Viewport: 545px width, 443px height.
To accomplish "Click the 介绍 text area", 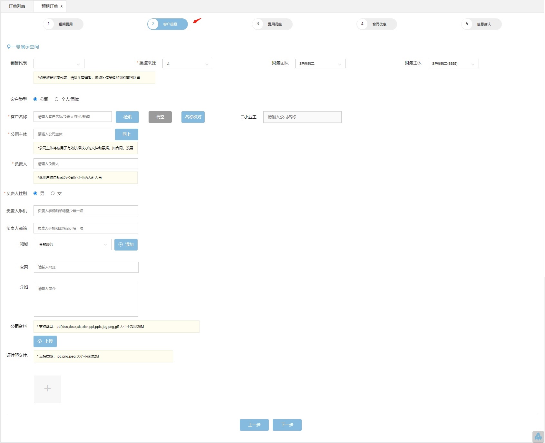I will point(86,299).
